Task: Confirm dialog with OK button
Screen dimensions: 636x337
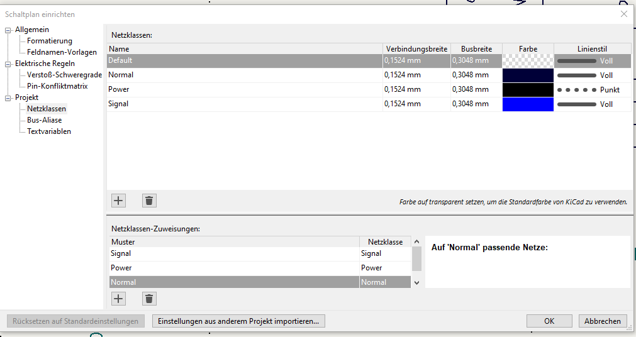Action: pos(549,321)
